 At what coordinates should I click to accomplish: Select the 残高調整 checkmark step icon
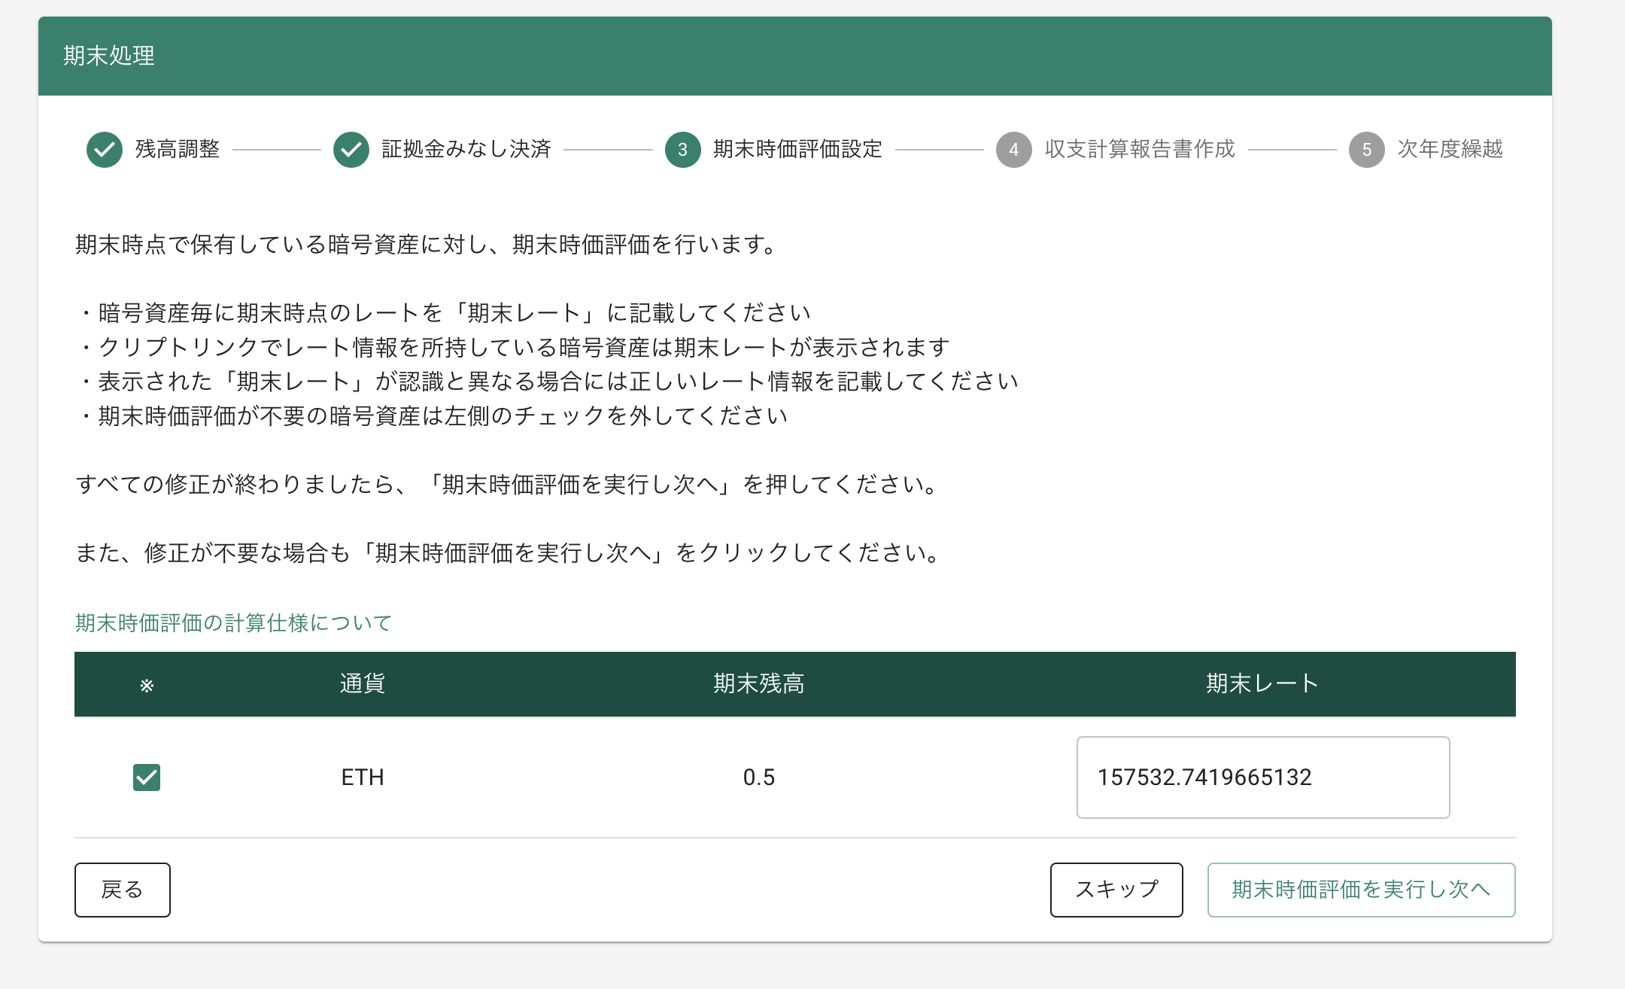105,150
